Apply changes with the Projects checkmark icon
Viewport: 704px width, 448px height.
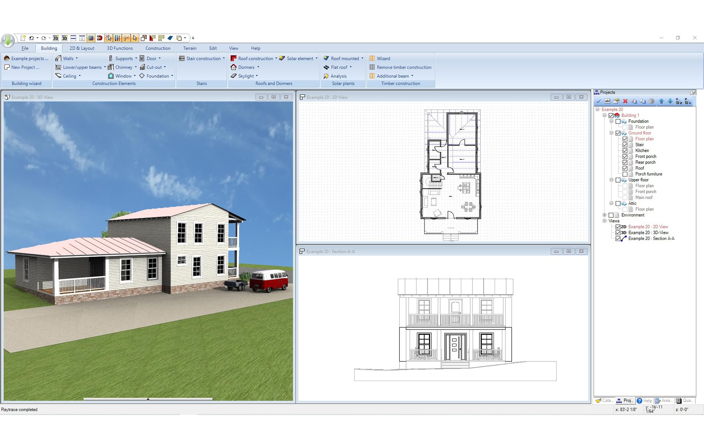click(x=599, y=101)
